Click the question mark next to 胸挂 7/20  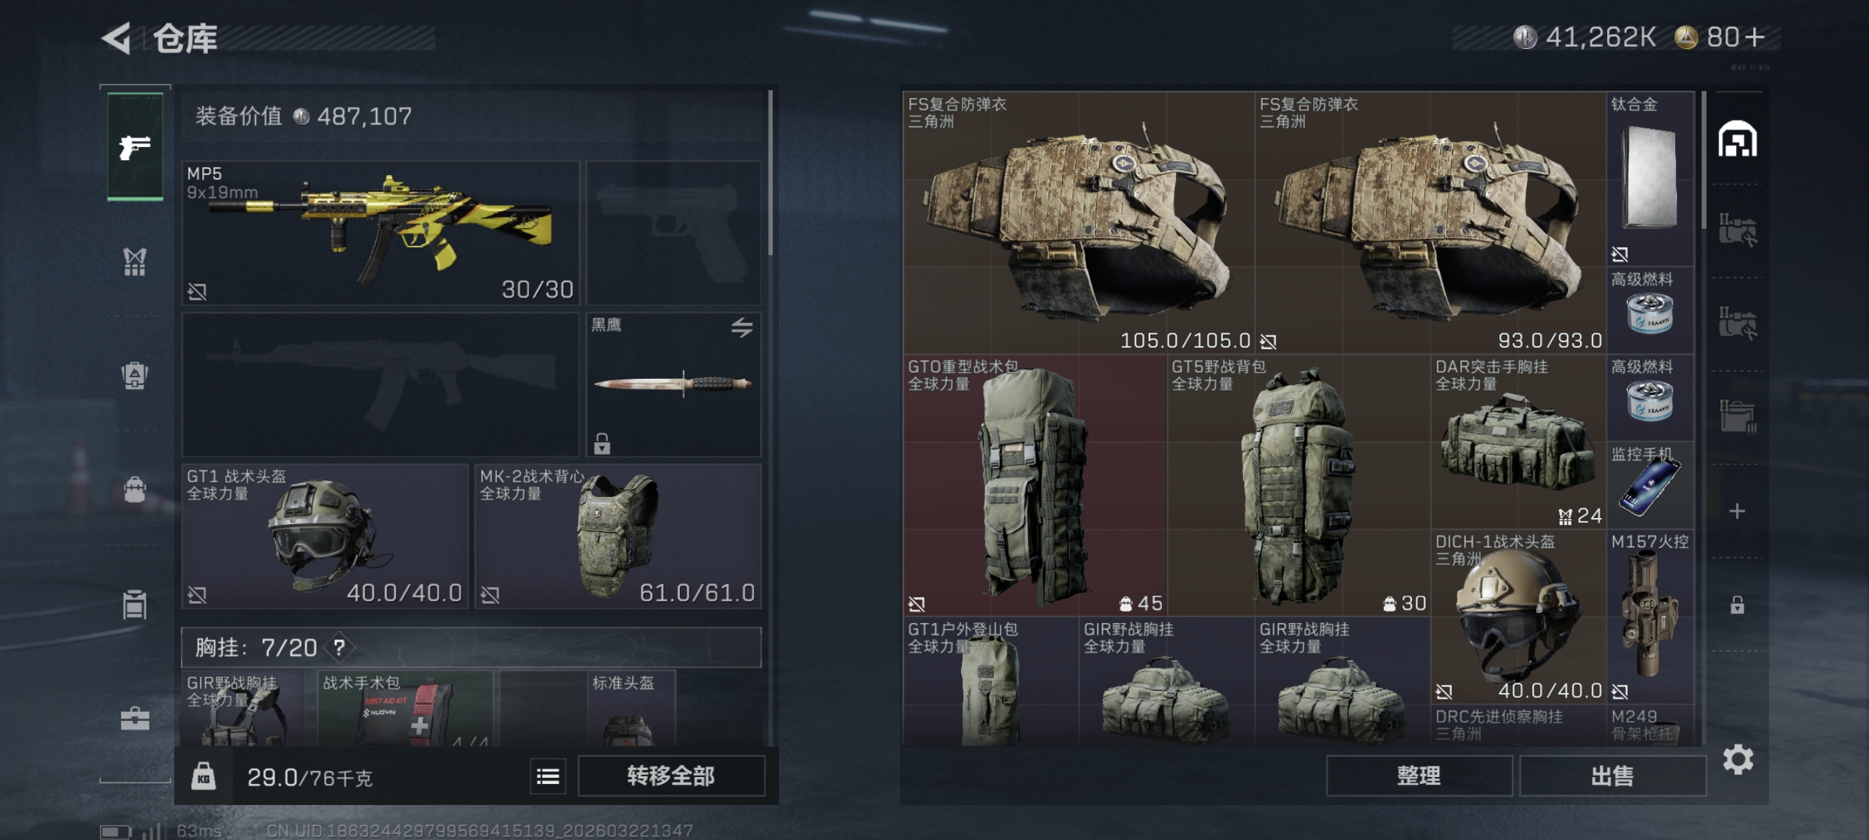pos(339,647)
